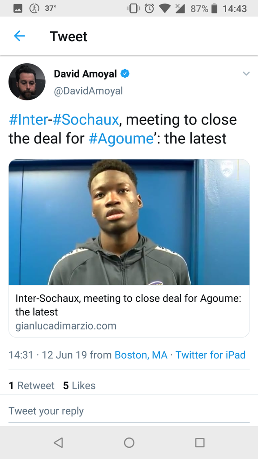Open the Twitter for iPad source link

(211, 355)
